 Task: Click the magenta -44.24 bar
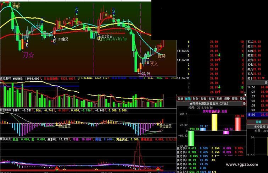(226, 133)
